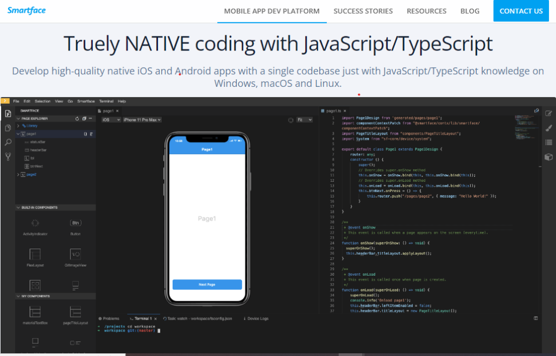Select the pageTitleLayout component icon
Viewport: 556px width, 356px height.
[x=75, y=312]
